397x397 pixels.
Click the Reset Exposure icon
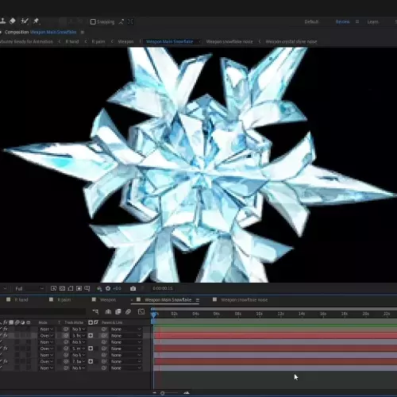tap(108, 288)
